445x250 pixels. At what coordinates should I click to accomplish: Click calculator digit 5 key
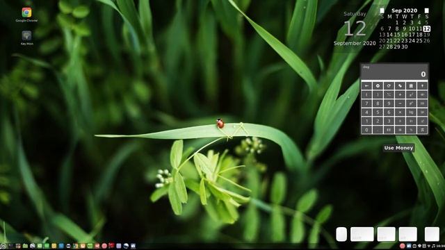378,112
